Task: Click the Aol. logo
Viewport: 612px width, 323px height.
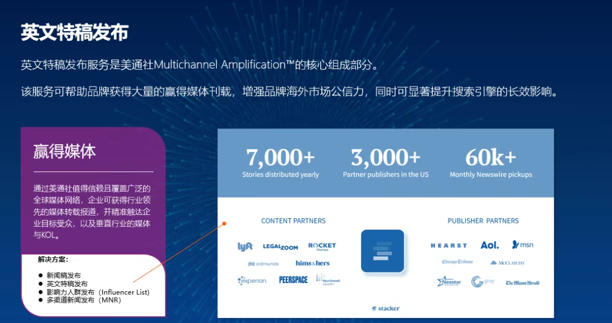Action: [490, 245]
